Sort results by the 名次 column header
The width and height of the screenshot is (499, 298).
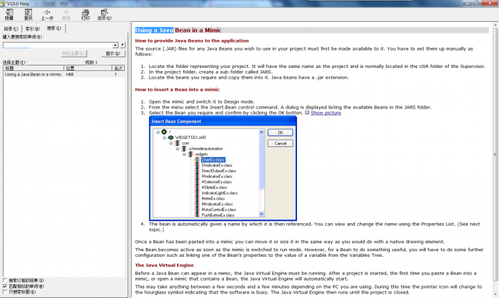point(119,68)
